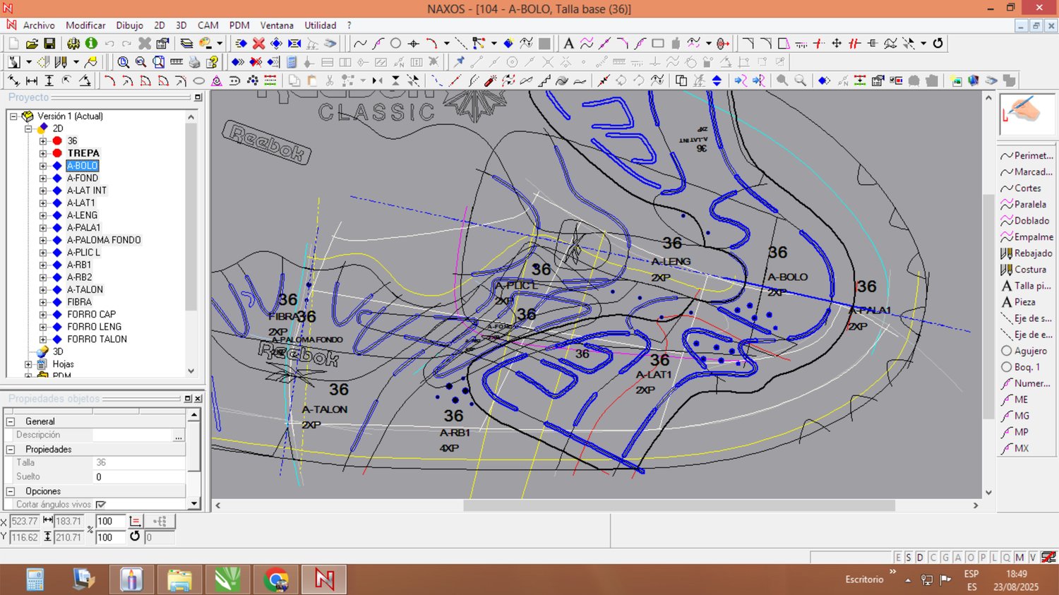Click the Descripción ellipsis button
1059x595 pixels.
179,435
